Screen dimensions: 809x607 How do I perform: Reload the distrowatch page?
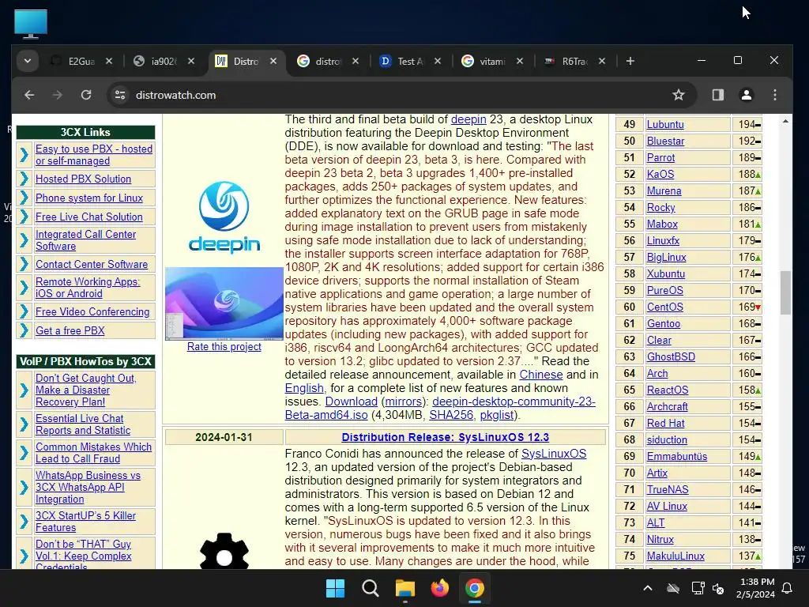click(x=86, y=95)
